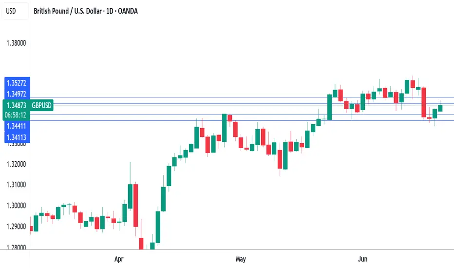Click the 1.38000 price scale label
Viewport: 454px width, 268px height.
tap(16, 43)
